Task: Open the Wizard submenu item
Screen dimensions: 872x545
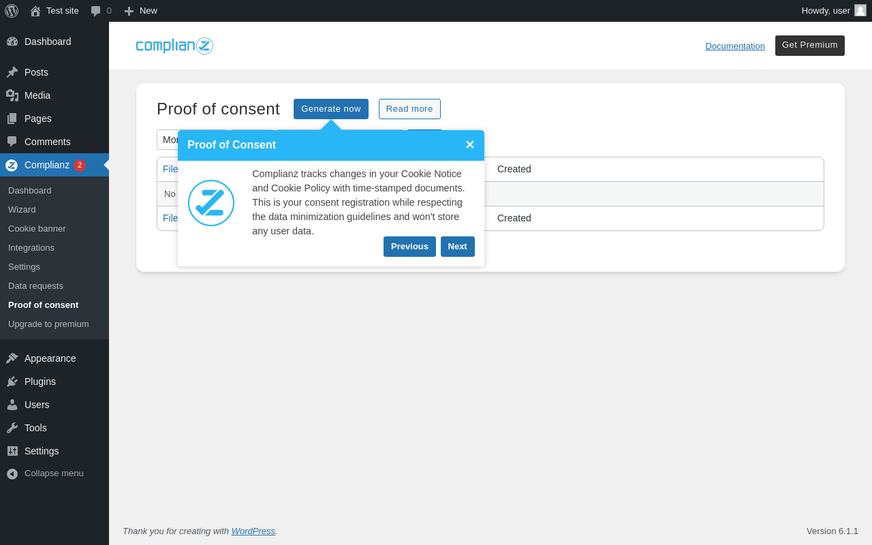Action: click(22, 210)
